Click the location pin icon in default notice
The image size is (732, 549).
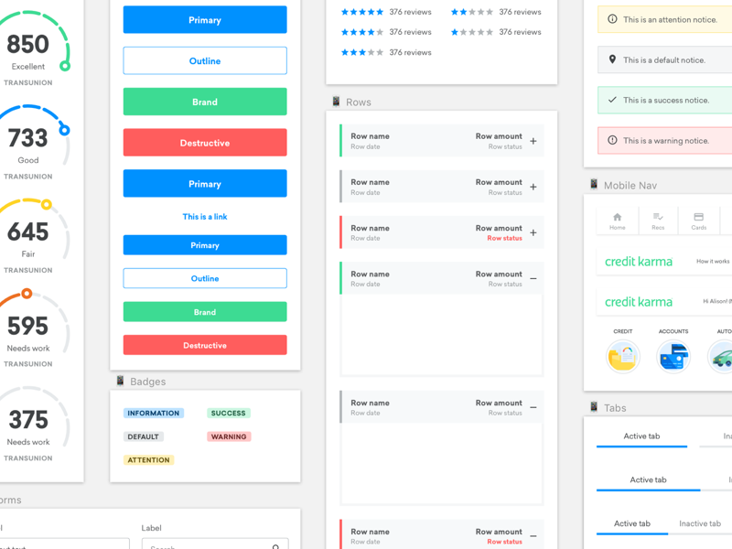612,59
